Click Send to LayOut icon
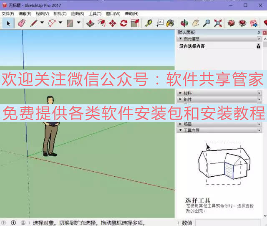This screenshot has width=267, height=226. coord(254,23)
